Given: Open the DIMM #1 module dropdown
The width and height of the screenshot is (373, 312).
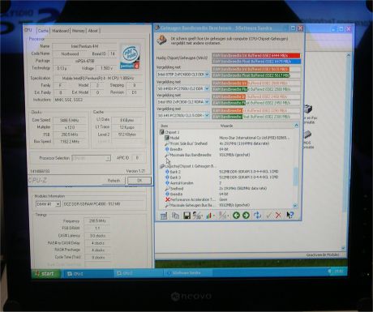Looking at the screenshot, I should pos(58,204).
